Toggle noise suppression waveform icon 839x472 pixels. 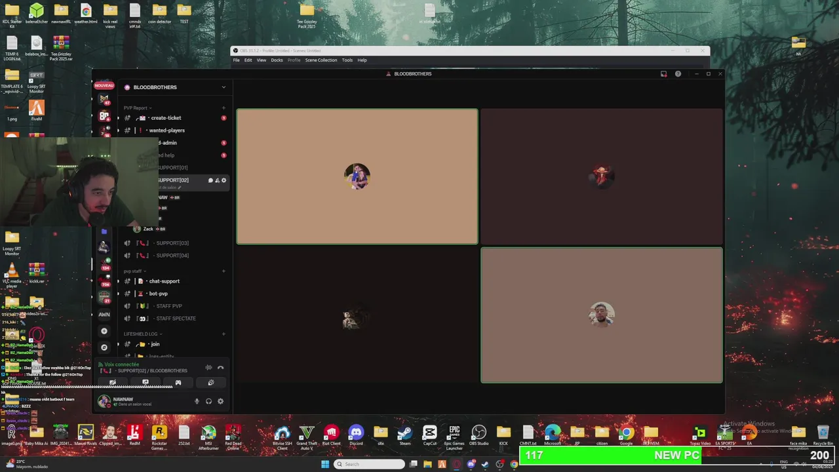pos(208,368)
